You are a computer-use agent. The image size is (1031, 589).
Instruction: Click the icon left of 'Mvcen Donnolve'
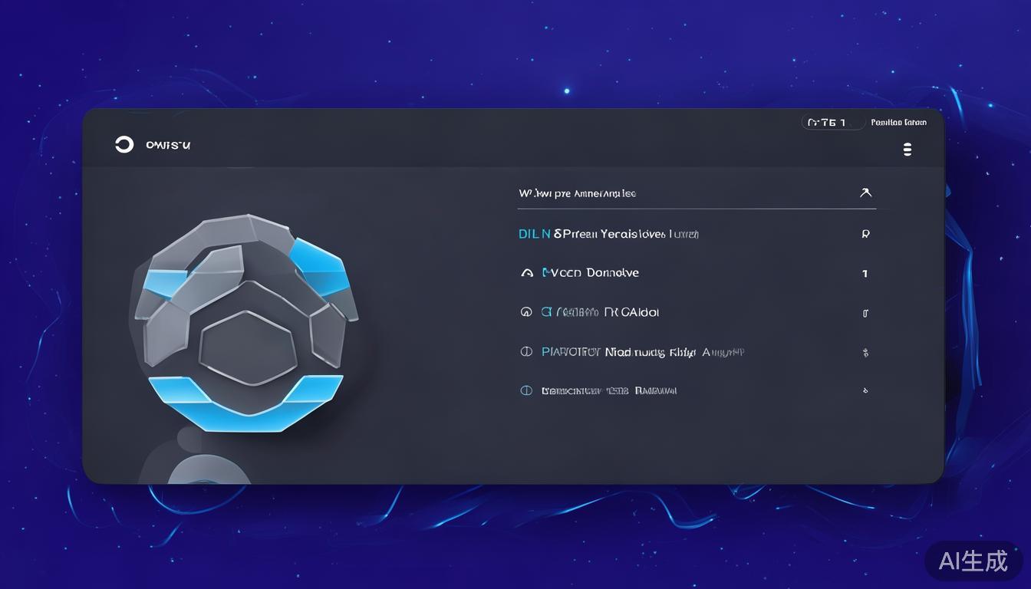click(x=526, y=273)
